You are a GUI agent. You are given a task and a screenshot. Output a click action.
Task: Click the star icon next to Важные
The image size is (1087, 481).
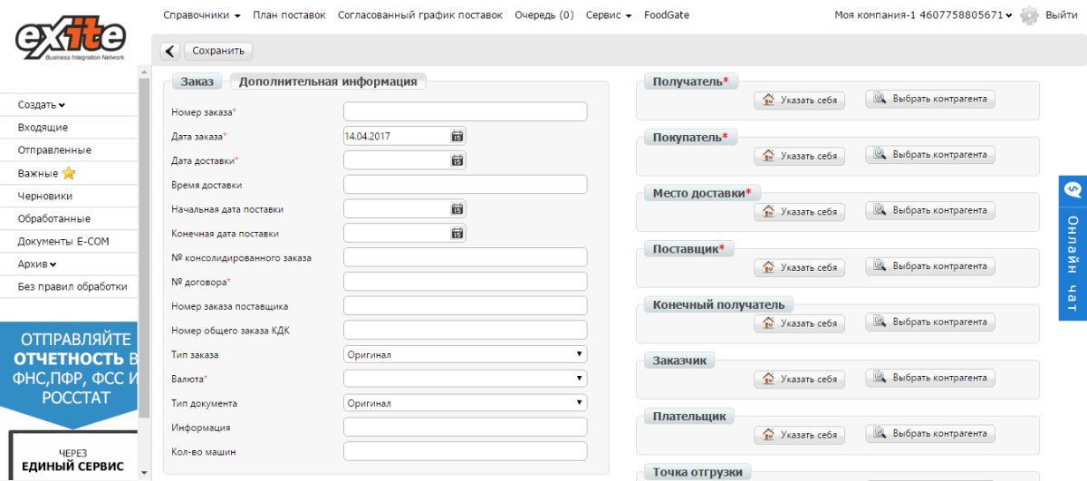pos(69,173)
